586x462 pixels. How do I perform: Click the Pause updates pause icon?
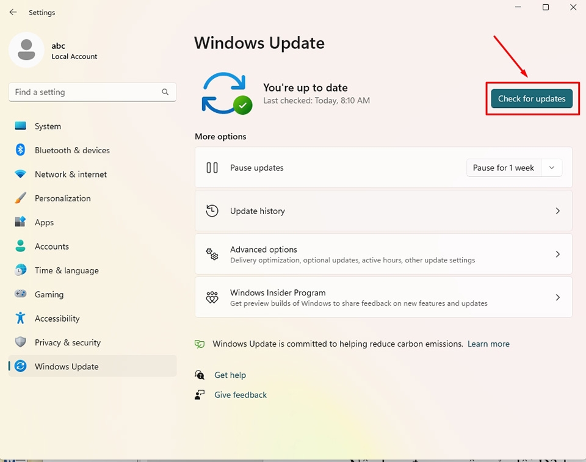click(x=212, y=167)
